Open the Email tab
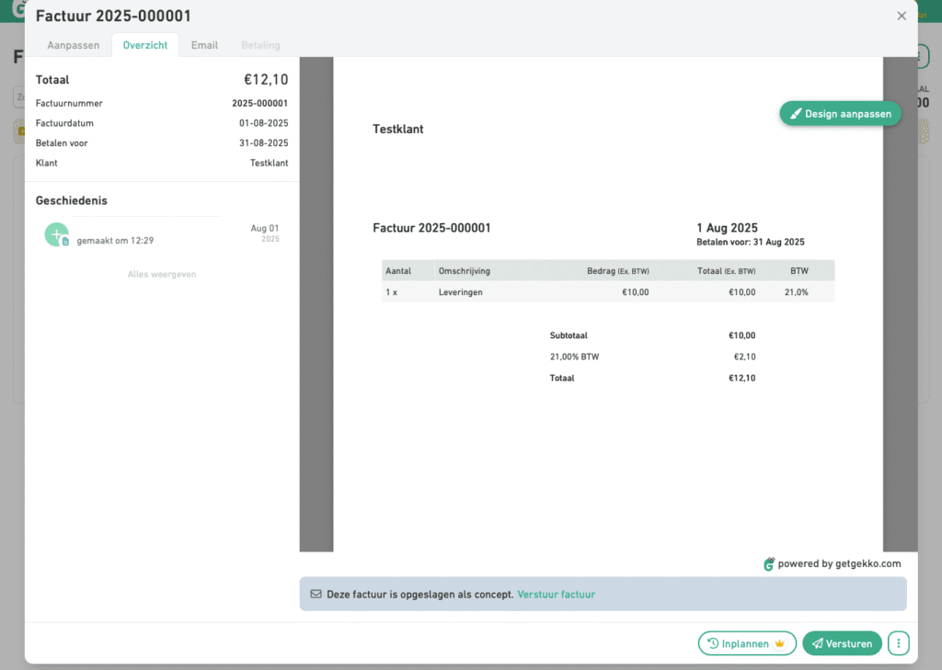Screen dimensions: 942x670 point(204,45)
